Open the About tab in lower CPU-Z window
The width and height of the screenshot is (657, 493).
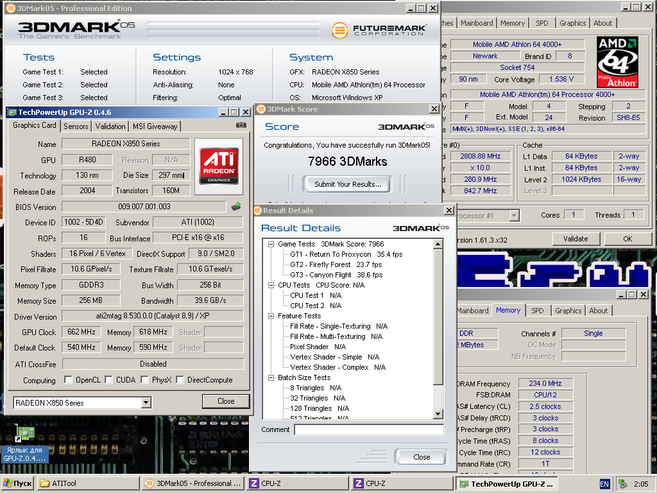point(599,311)
